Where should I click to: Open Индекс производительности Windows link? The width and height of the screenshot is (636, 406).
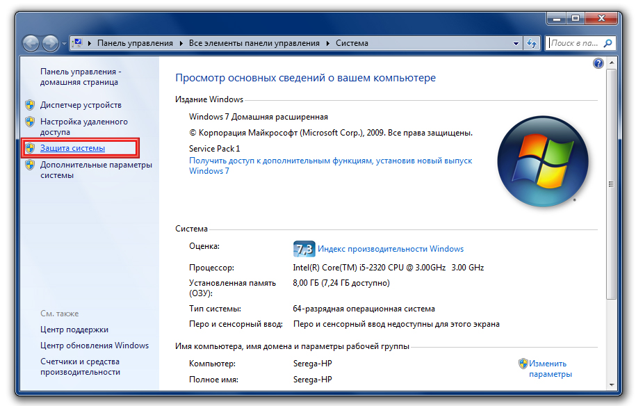pyautogui.click(x=391, y=249)
